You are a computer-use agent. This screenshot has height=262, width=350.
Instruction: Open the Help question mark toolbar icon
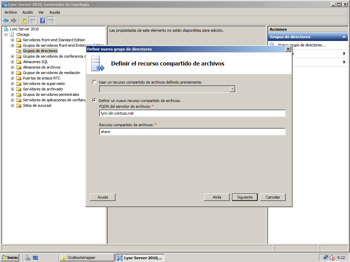[x=43, y=21]
